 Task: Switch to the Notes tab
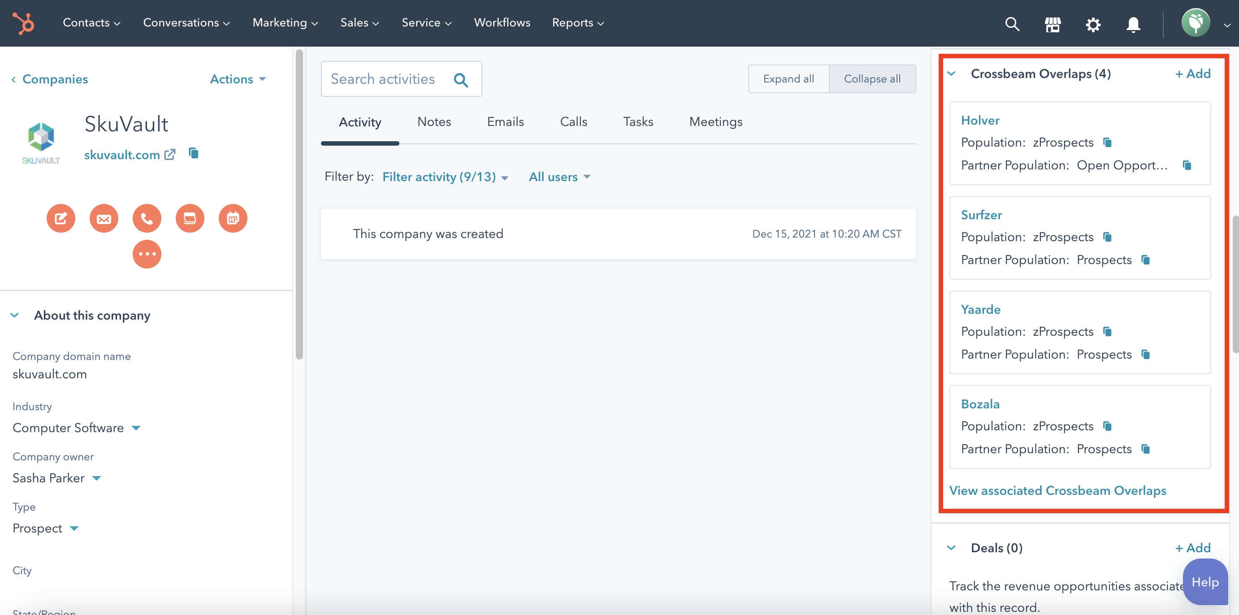click(434, 121)
